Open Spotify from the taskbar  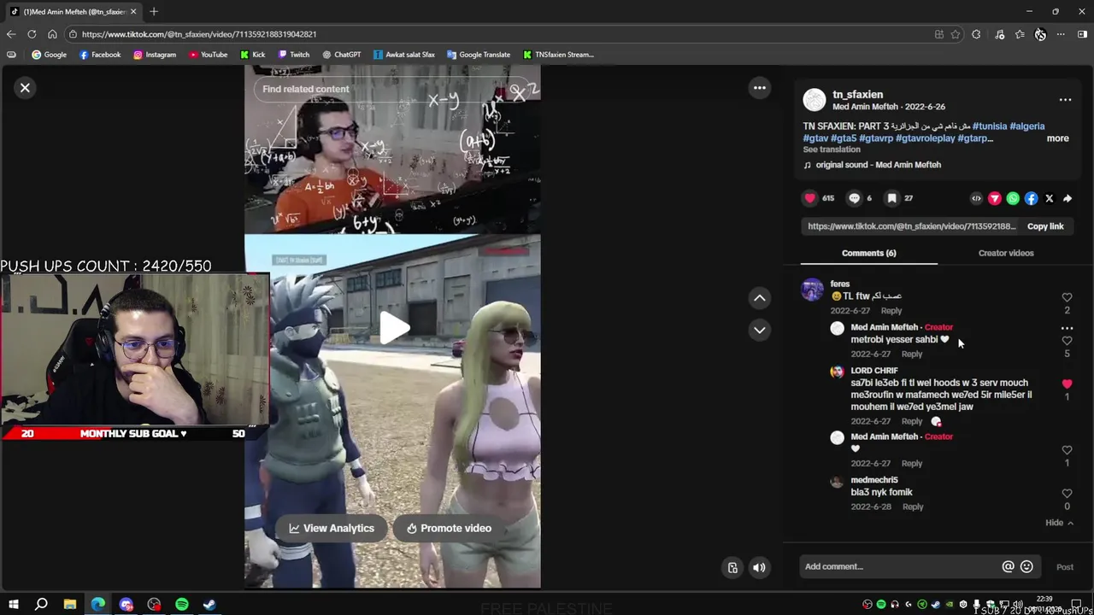182,605
